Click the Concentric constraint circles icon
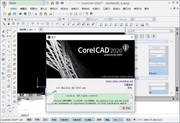The height and width of the screenshot is (123, 180). pyautogui.click(x=48, y=24)
